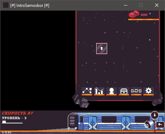Select the up-arrow tile among the stars
The image size is (165, 134).
(102, 49)
